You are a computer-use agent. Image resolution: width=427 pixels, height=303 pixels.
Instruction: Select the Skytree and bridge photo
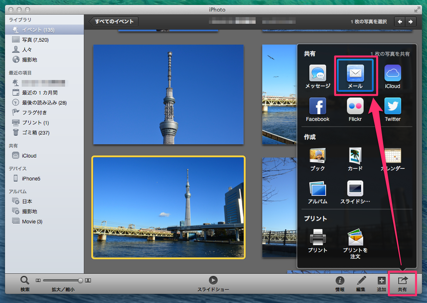point(168,207)
